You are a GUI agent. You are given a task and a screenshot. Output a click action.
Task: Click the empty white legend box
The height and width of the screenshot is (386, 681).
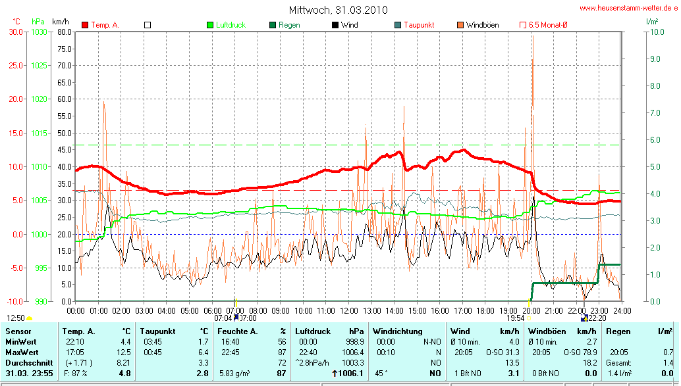[148, 25]
